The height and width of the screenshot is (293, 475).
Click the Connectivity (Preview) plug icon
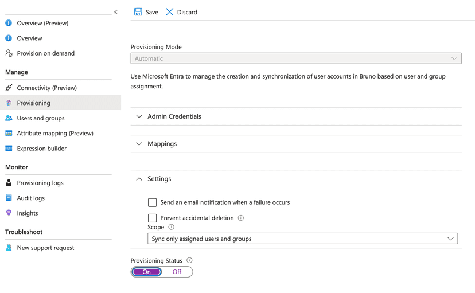9,88
